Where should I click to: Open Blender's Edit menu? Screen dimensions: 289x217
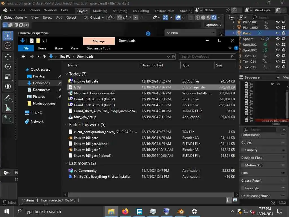pos(22,10)
